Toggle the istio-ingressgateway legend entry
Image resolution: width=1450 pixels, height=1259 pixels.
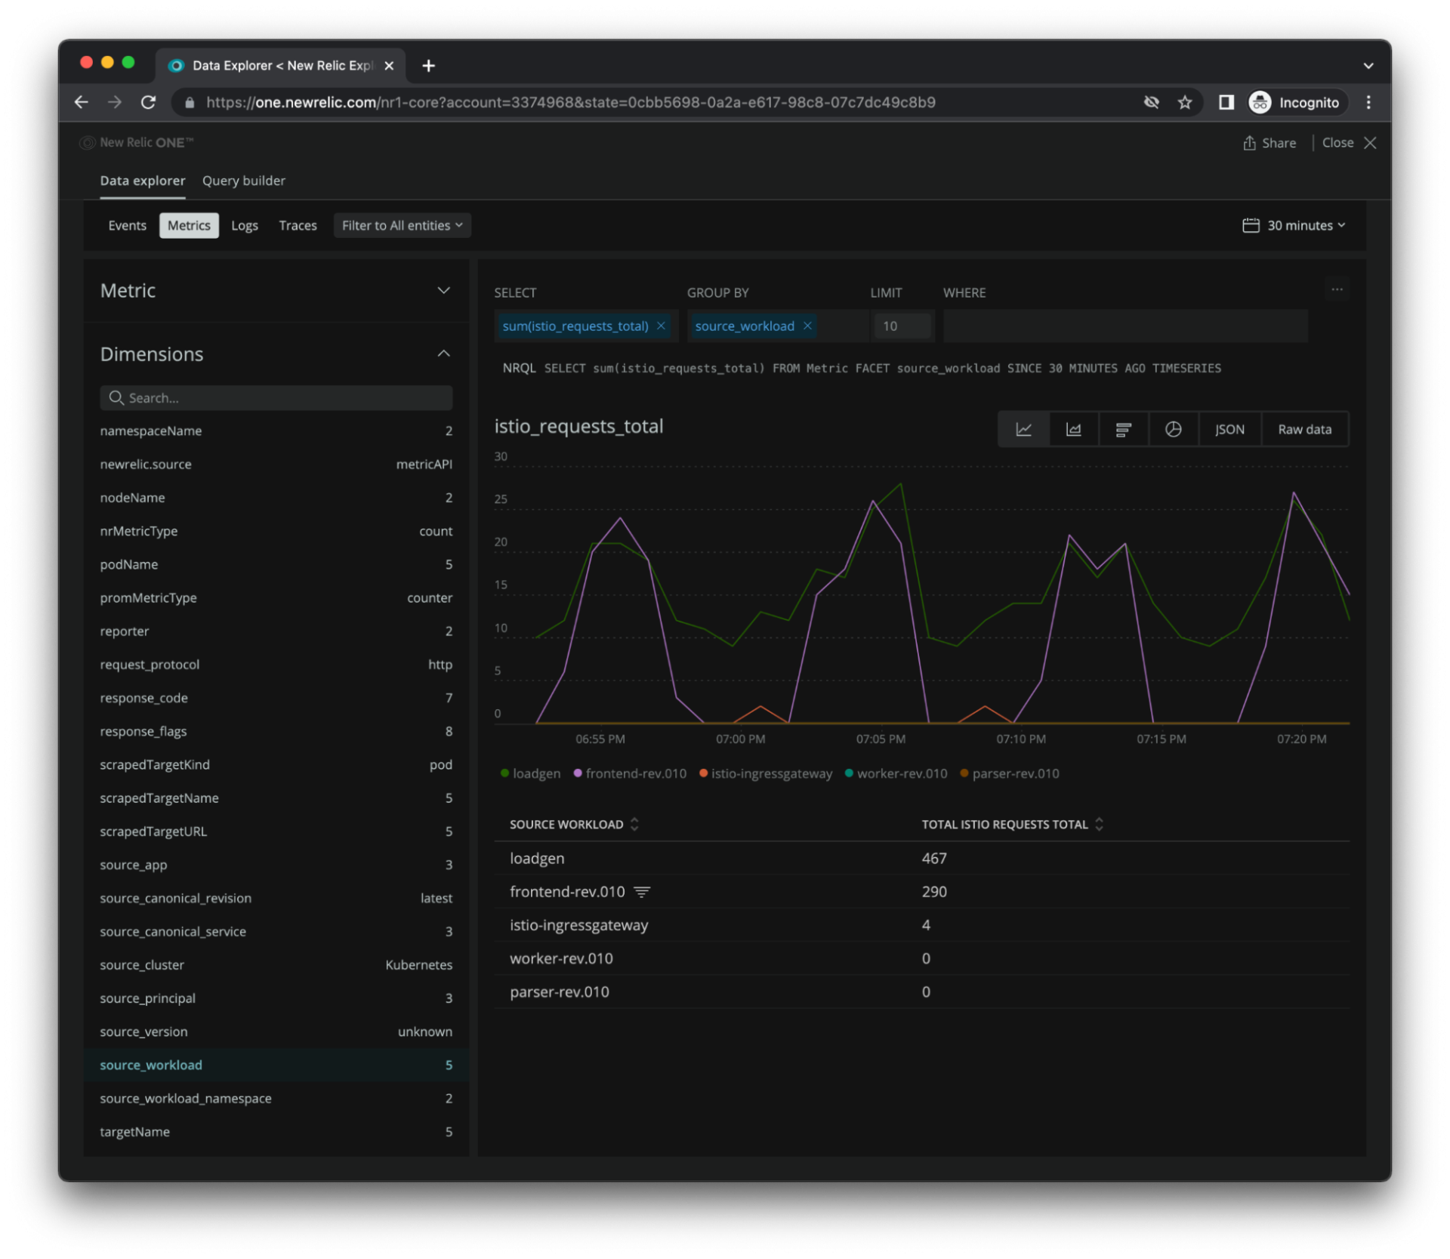(766, 773)
